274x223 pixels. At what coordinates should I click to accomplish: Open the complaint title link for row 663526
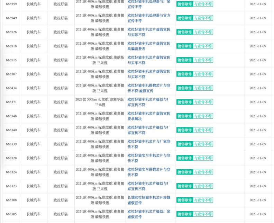coord(149,32)
